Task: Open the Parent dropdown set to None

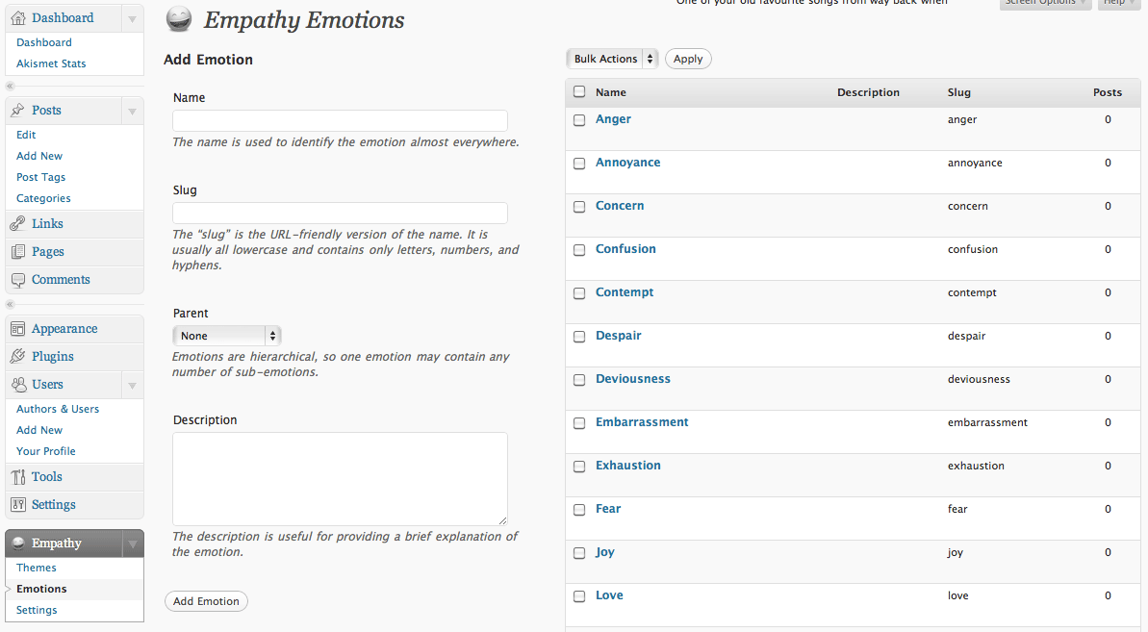Action: coord(227,336)
